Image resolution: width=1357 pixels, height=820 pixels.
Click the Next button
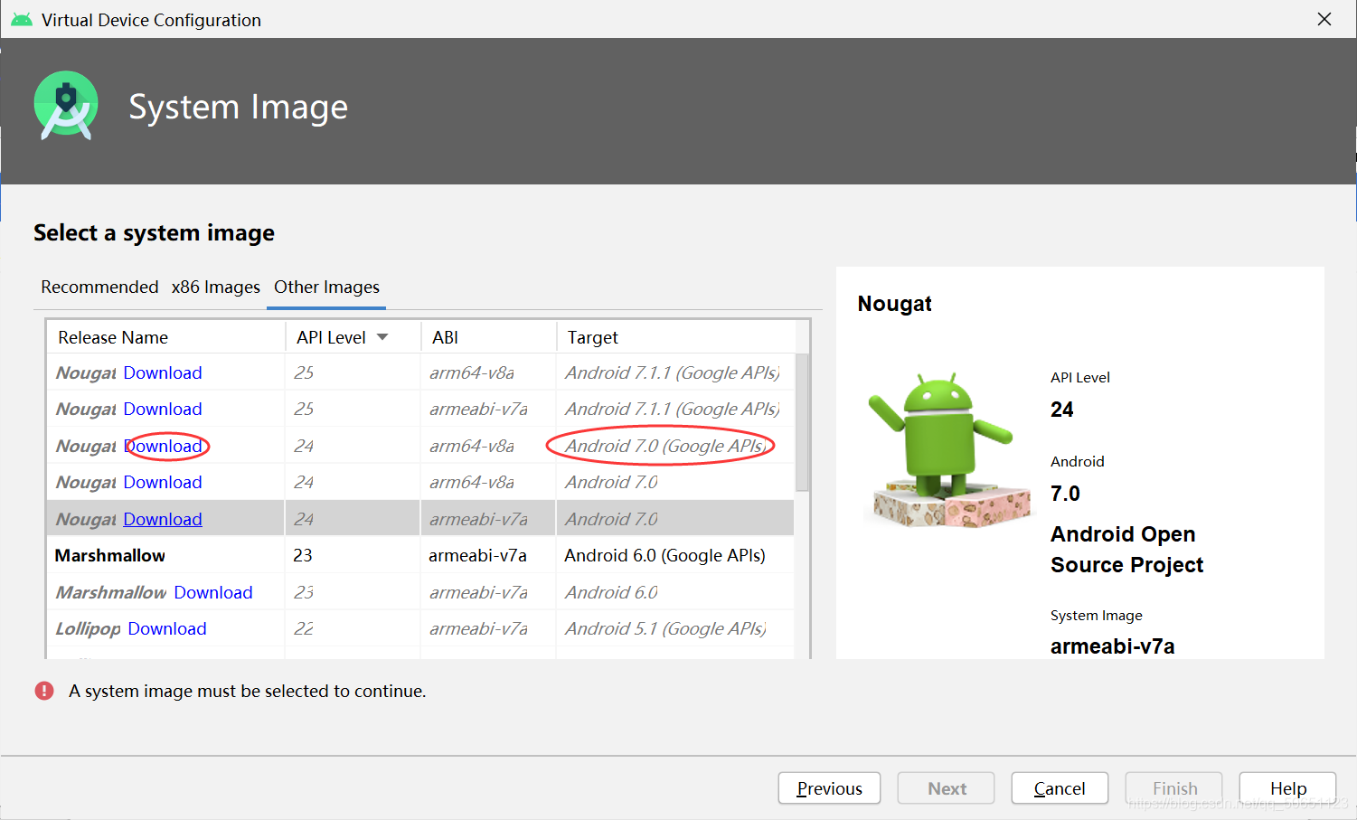(947, 788)
